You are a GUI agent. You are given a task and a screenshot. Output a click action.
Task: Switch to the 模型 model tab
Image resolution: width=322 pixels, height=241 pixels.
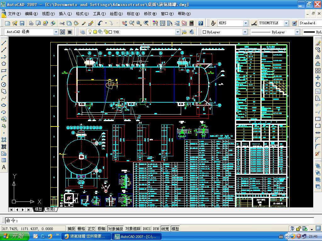point(38,209)
